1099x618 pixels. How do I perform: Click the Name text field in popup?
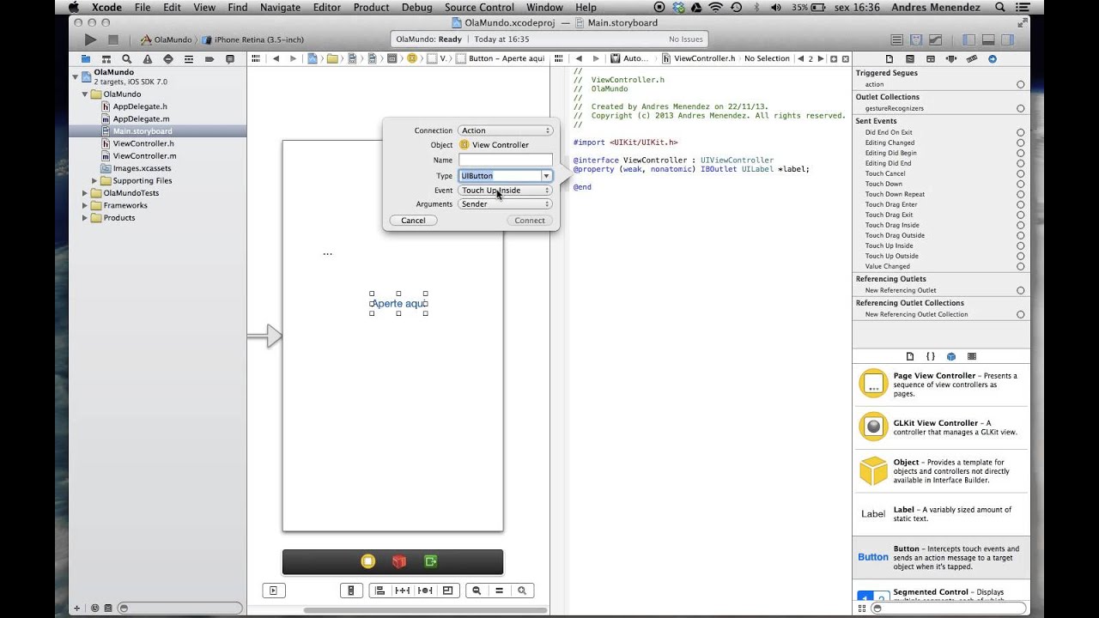(x=505, y=160)
